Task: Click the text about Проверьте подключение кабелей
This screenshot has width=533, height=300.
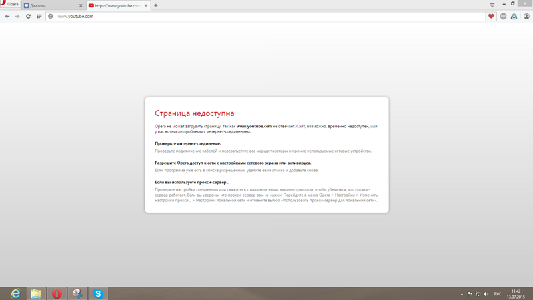Action: click(x=263, y=151)
